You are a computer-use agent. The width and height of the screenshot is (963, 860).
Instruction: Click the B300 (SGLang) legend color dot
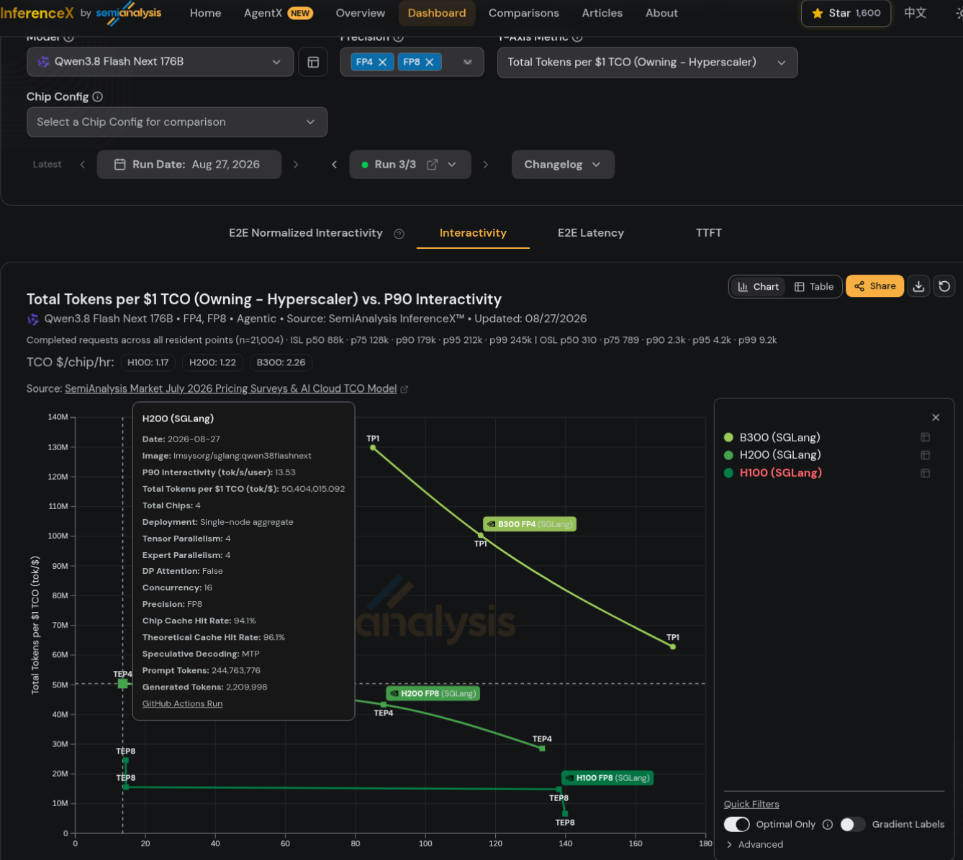[x=728, y=437]
